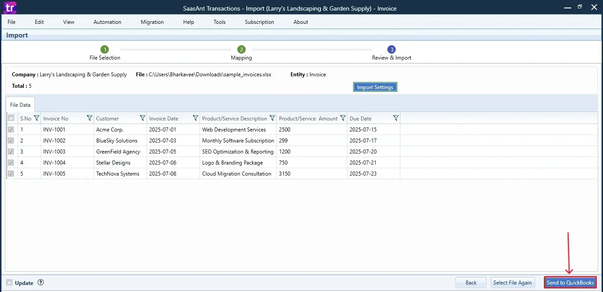The width and height of the screenshot is (603, 292).
Task: Uncheck the row checkbox for INV-1001
Action: [11, 130]
